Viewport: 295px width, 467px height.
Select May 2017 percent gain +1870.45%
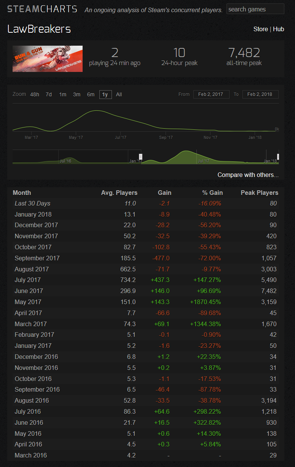(x=206, y=302)
